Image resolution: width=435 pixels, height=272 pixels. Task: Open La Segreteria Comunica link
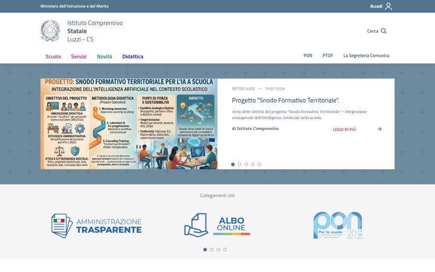tap(366, 56)
